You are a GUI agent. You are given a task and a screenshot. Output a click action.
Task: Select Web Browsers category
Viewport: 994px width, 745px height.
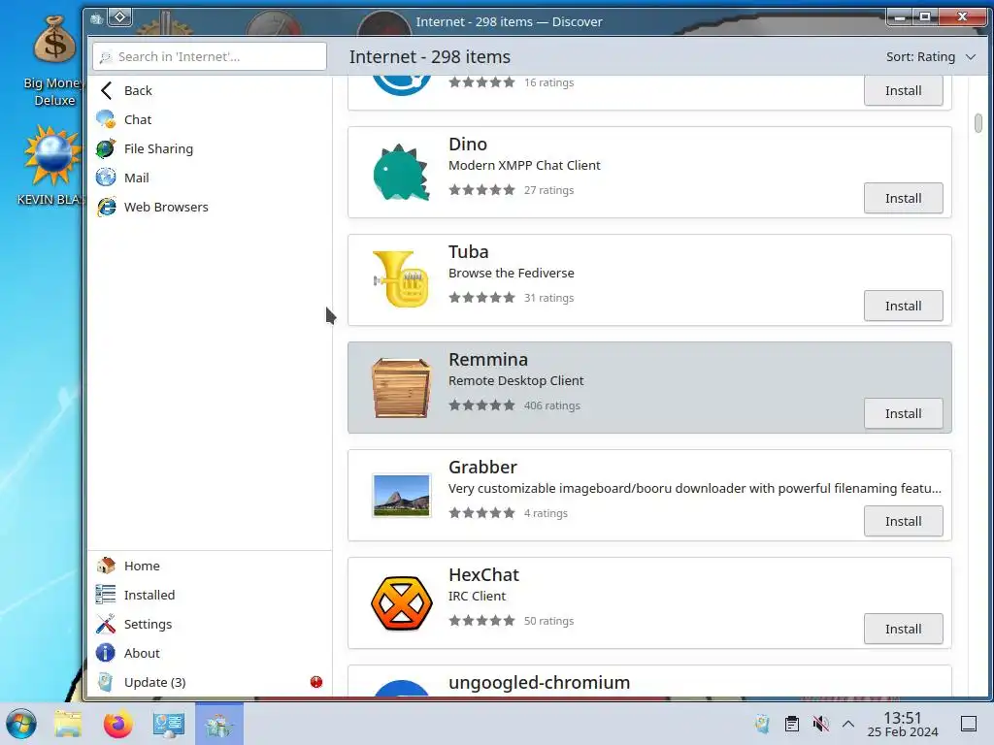click(x=210, y=207)
